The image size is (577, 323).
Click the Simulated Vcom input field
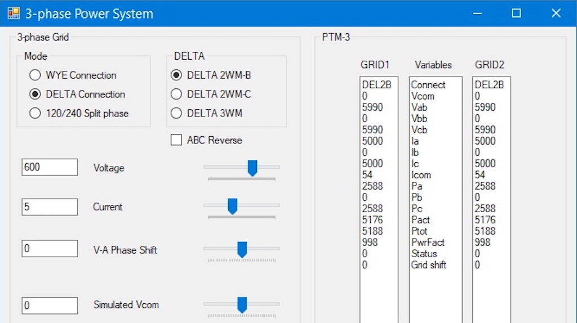[50, 306]
